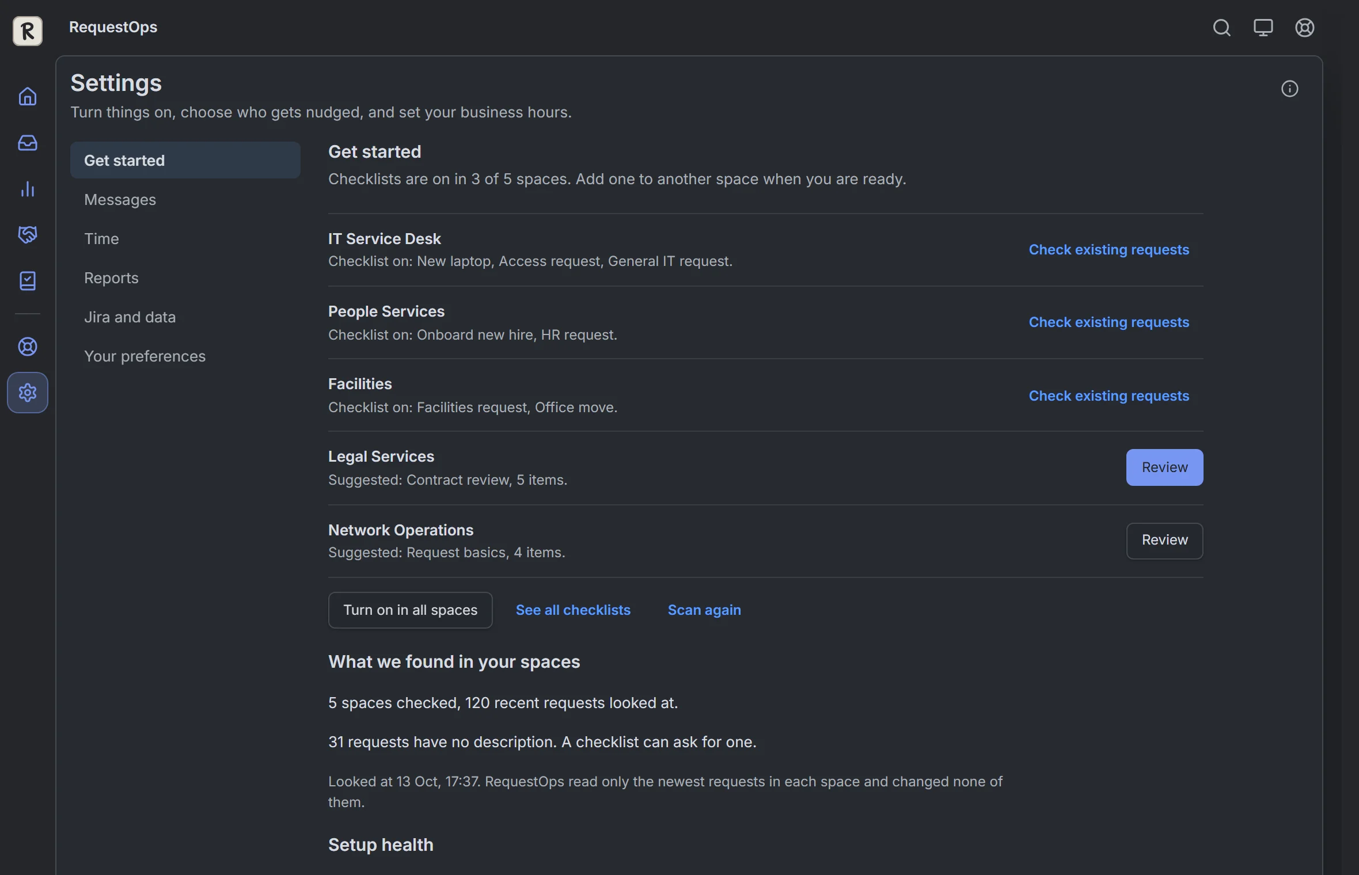Screen dimensions: 1359x875
Task: Click 'Suggested: Request basics, 4 items.' text
Action: pos(447,552)
